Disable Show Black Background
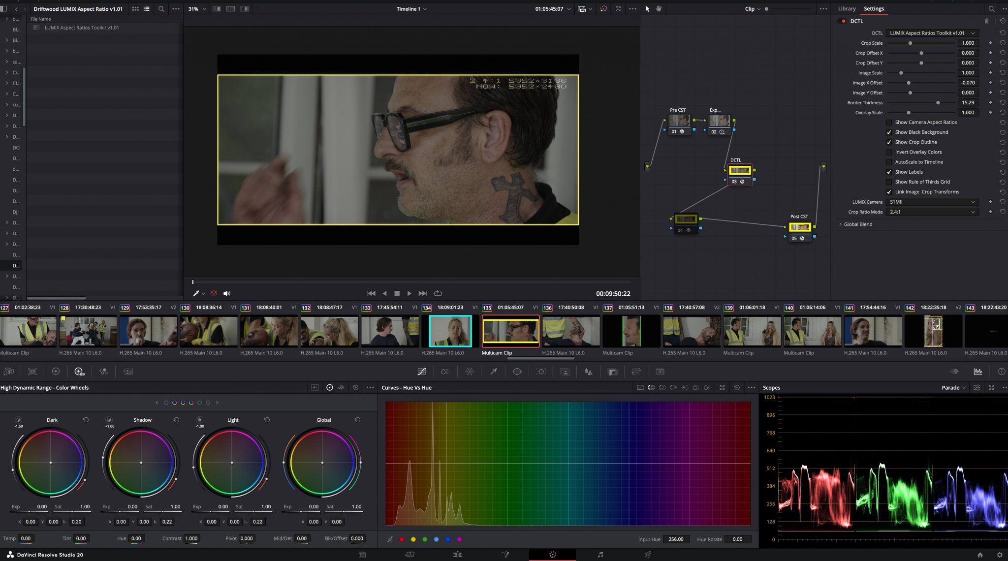1008x561 pixels. [889, 132]
